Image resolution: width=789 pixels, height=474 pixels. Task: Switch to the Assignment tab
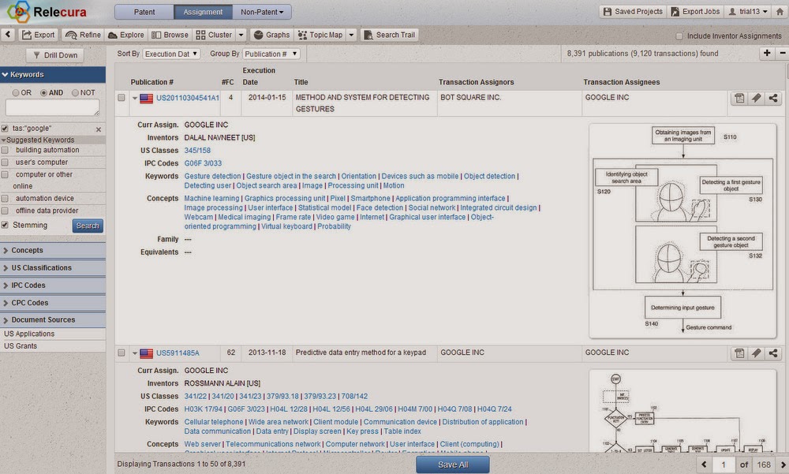(203, 12)
